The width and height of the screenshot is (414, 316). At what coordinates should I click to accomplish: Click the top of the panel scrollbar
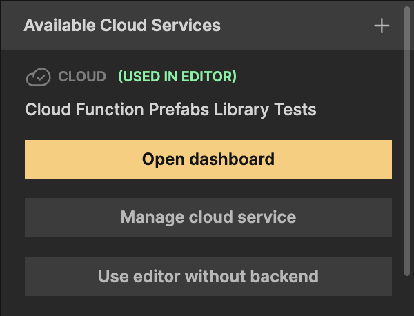404,10
